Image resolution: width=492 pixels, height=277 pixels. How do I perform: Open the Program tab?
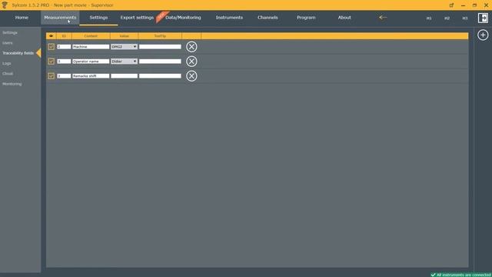coord(306,18)
